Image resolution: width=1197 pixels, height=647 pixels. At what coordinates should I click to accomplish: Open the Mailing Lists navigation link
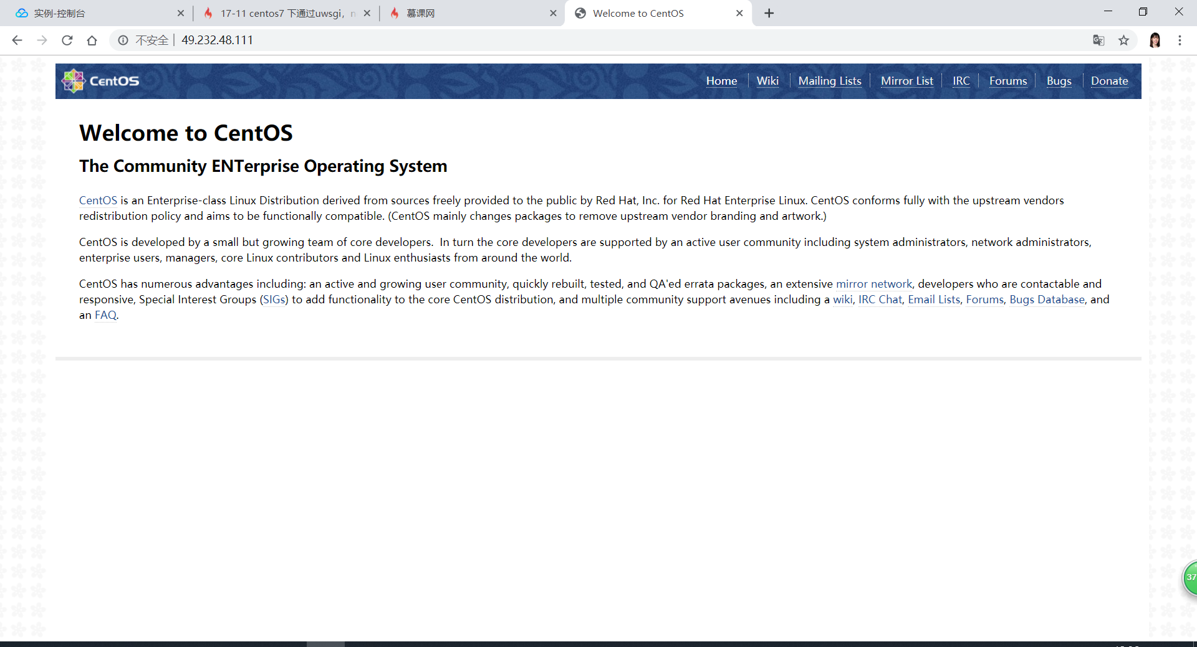point(830,81)
